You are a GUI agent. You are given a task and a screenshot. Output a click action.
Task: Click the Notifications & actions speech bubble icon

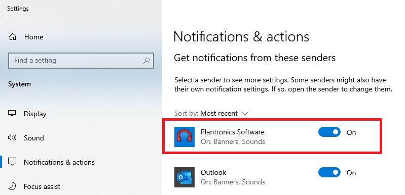pos(12,162)
